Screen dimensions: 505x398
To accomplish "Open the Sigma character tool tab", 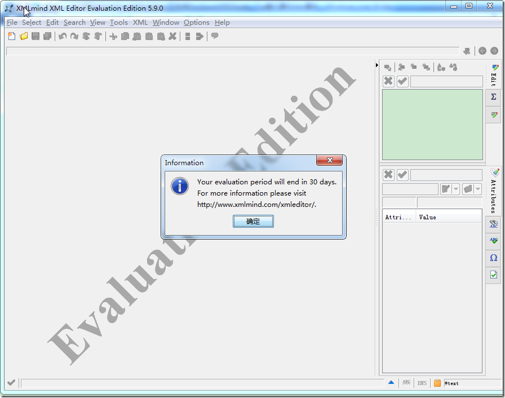I will 493,96.
